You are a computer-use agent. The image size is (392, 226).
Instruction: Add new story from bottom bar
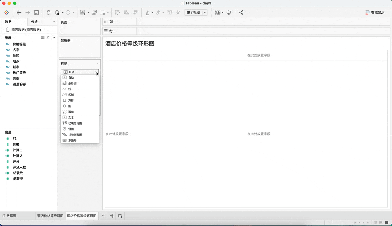120,216
